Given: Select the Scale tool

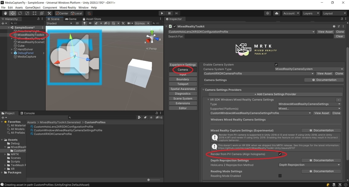Looking at the screenshot, I should click(x=27, y=13).
